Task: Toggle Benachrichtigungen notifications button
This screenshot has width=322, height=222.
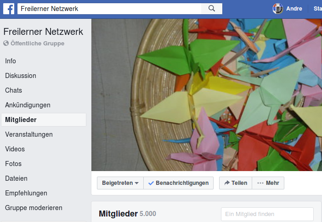Action: [x=179, y=183]
